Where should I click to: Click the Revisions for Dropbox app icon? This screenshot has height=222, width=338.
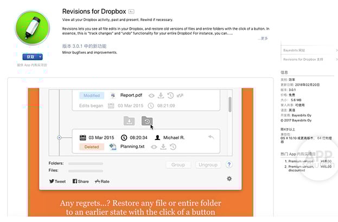click(x=33, y=28)
